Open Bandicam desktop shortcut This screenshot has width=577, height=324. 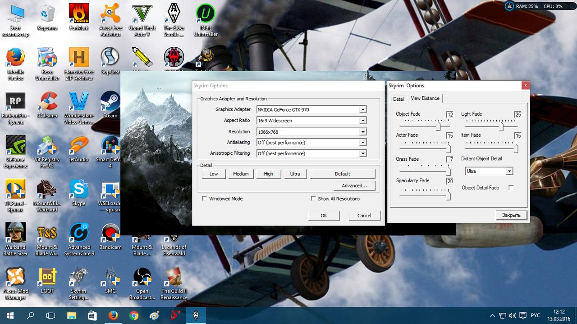pyautogui.click(x=110, y=237)
